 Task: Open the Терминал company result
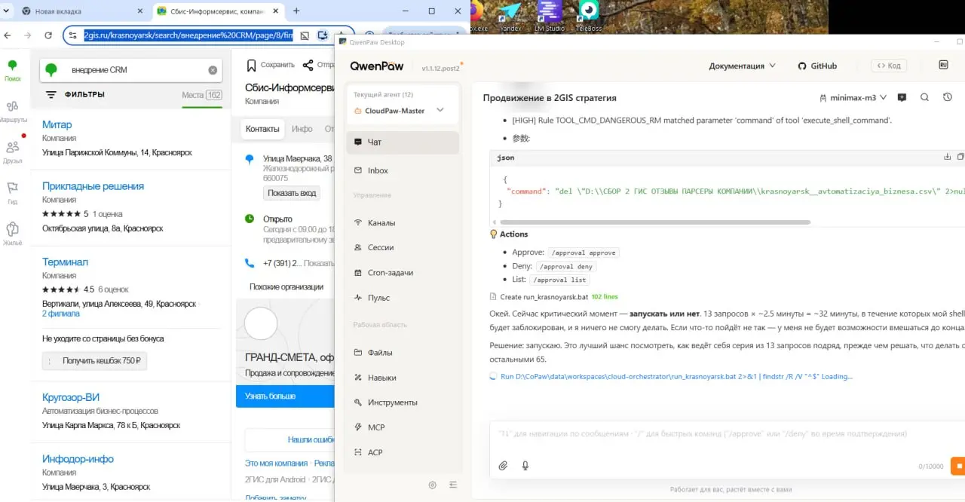click(x=65, y=262)
